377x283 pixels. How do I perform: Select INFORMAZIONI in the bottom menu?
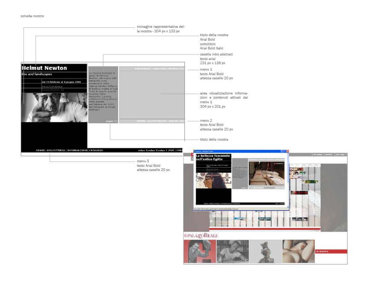(77, 150)
